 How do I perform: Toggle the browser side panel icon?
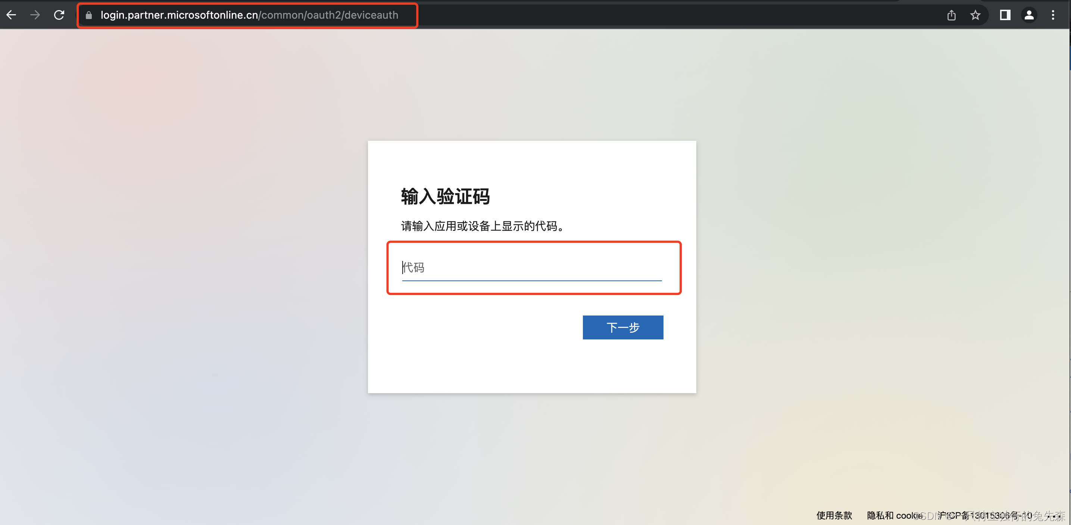coord(1005,15)
